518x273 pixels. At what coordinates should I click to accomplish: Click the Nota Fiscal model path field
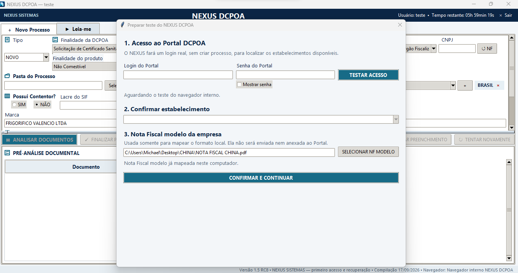[229, 152]
